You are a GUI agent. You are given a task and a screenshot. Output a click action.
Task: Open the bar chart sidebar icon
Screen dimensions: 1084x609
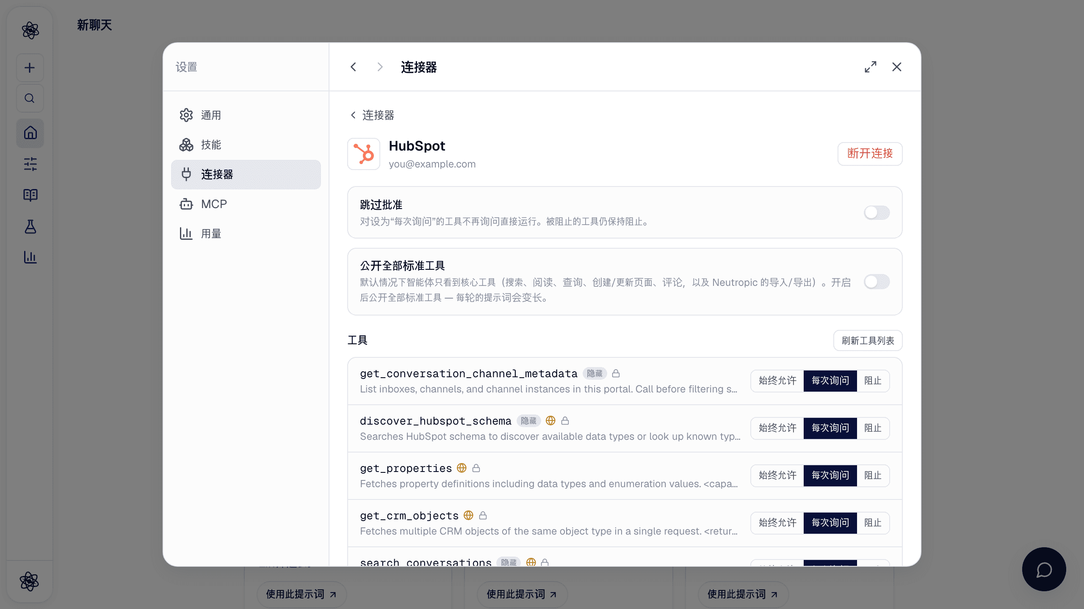point(30,257)
